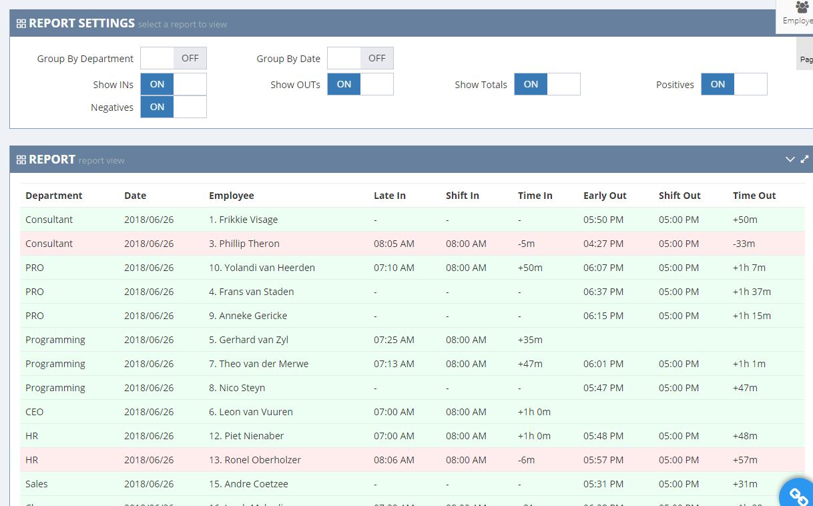The image size is (813, 506).
Task: Enable the Group By Date switch
Action: coord(360,59)
